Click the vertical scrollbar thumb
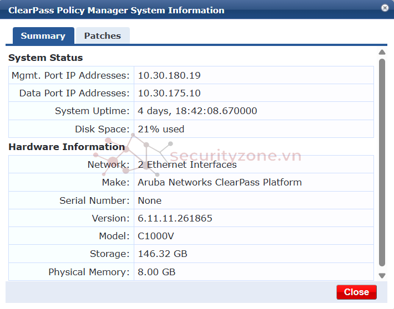394x309 pixels. pyautogui.click(x=382, y=162)
